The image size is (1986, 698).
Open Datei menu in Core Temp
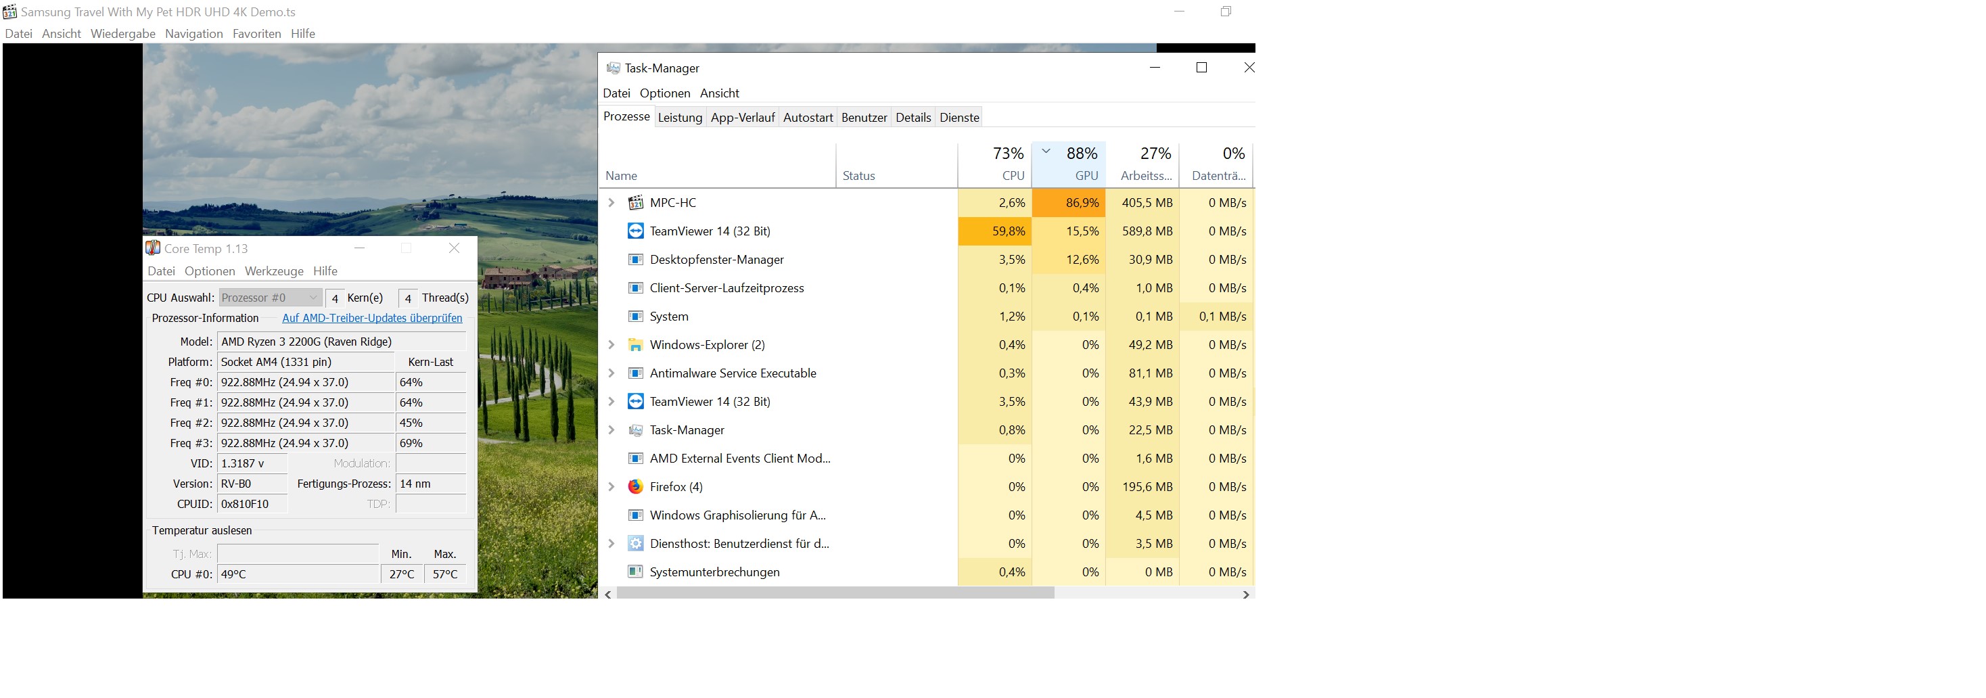pyautogui.click(x=161, y=271)
